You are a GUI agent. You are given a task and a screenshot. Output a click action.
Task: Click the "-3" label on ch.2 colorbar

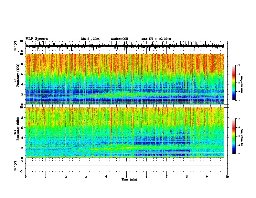239,119
